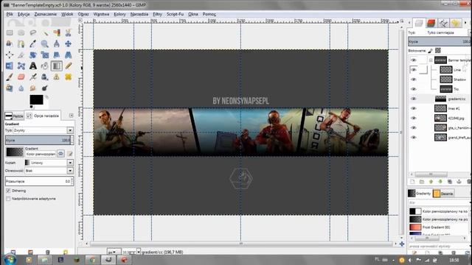Click the Przesunięcie value field

point(38,181)
